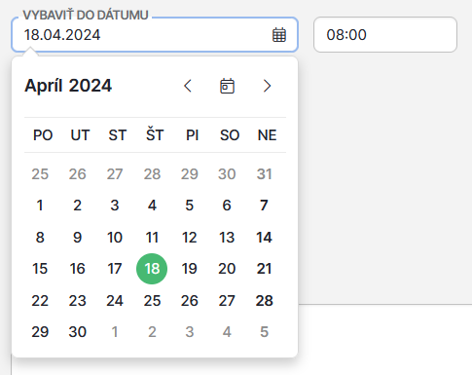Pick April 10 in calendar

tap(115, 238)
